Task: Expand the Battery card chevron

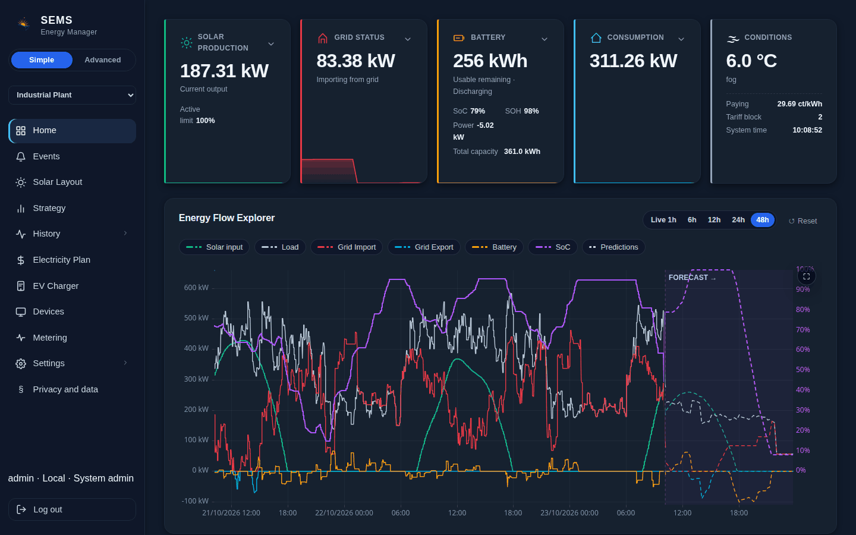Action: pos(545,39)
